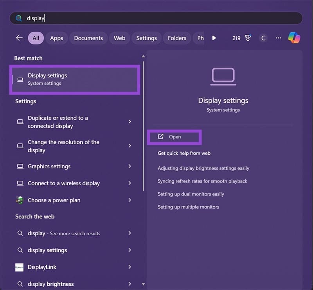Open the Copilot colorful icon

[x=294, y=38]
